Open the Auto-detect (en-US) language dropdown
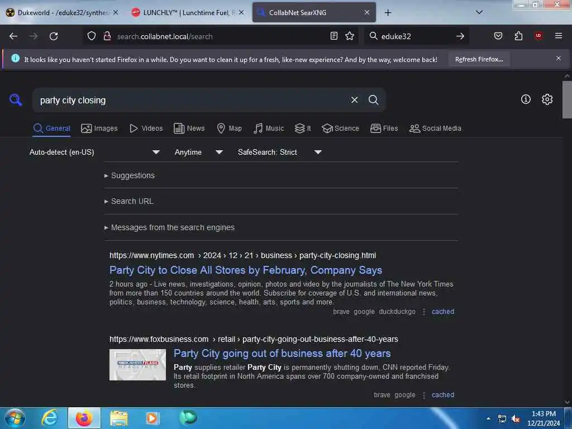 (x=94, y=152)
